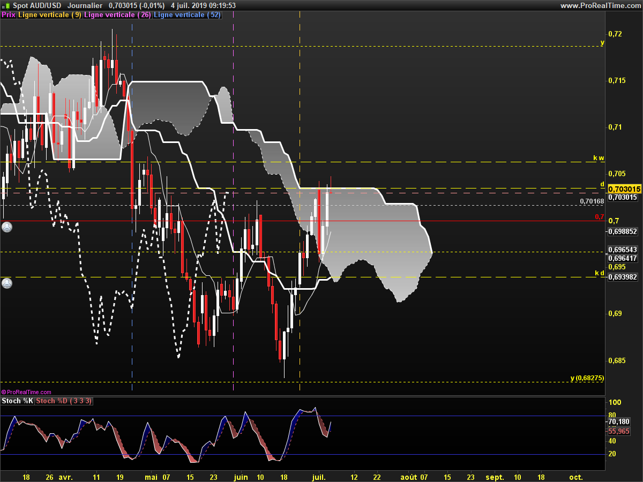643x482 pixels.
Task: Click the Spot AUD/USD instrument title
Action: (x=37, y=5)
